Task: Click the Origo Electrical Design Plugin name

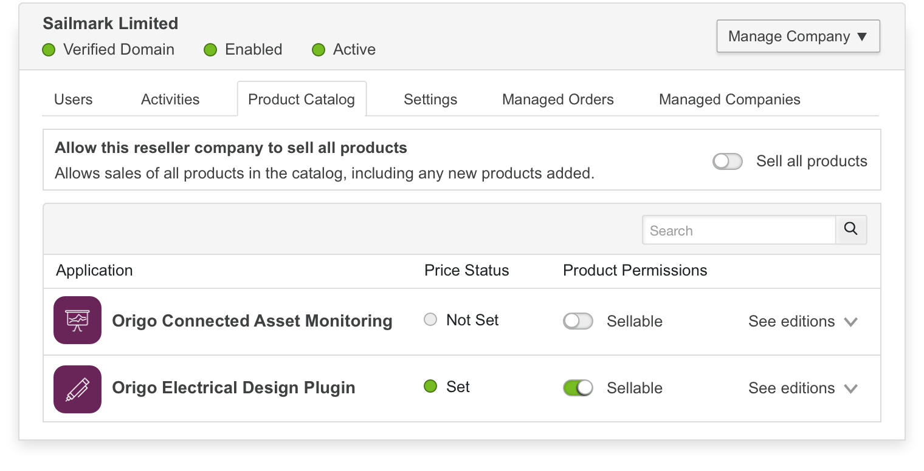Action: pyautogui.click(x=233, y=387)
